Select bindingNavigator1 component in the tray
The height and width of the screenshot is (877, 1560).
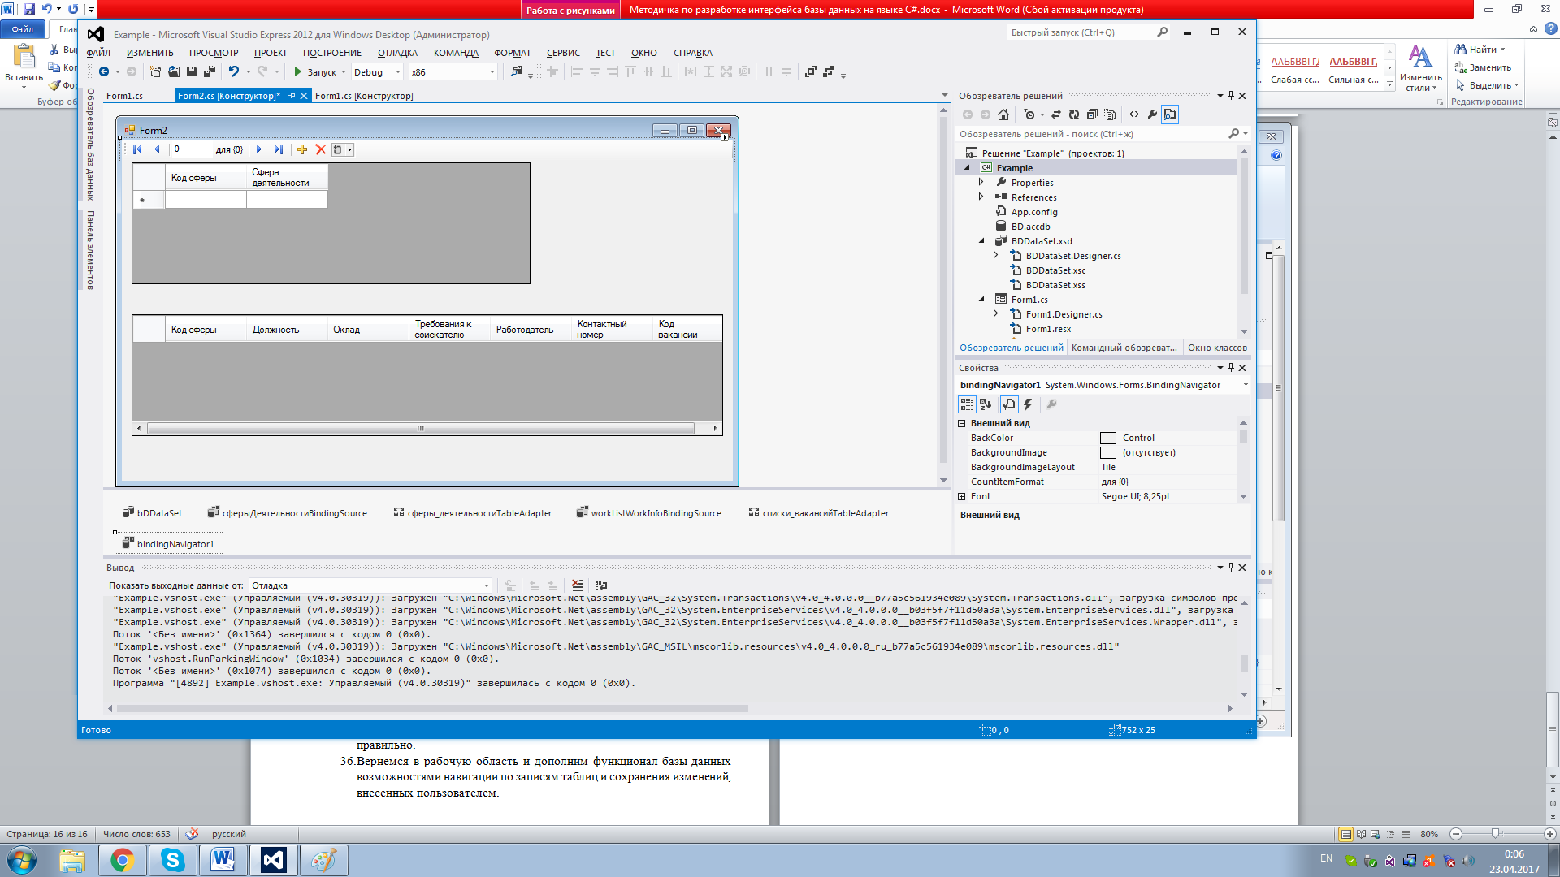point(168,544)
